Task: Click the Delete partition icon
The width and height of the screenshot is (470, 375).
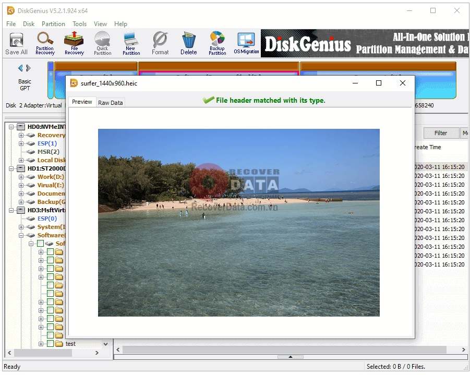Action: (188, 44)
